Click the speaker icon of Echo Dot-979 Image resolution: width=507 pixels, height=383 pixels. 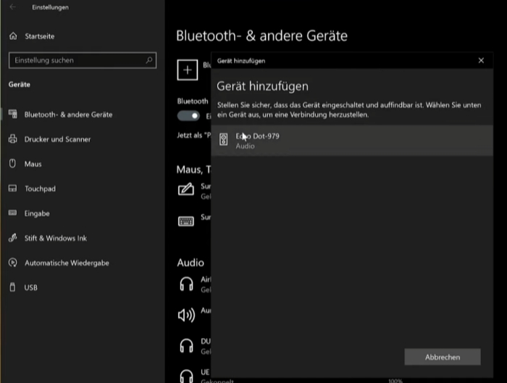pyautogui.click(x=223, y=139)
